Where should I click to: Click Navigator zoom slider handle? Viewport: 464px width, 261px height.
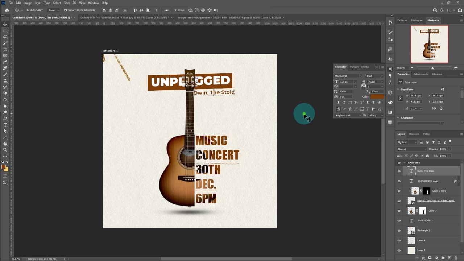click(x=432, y=68)
